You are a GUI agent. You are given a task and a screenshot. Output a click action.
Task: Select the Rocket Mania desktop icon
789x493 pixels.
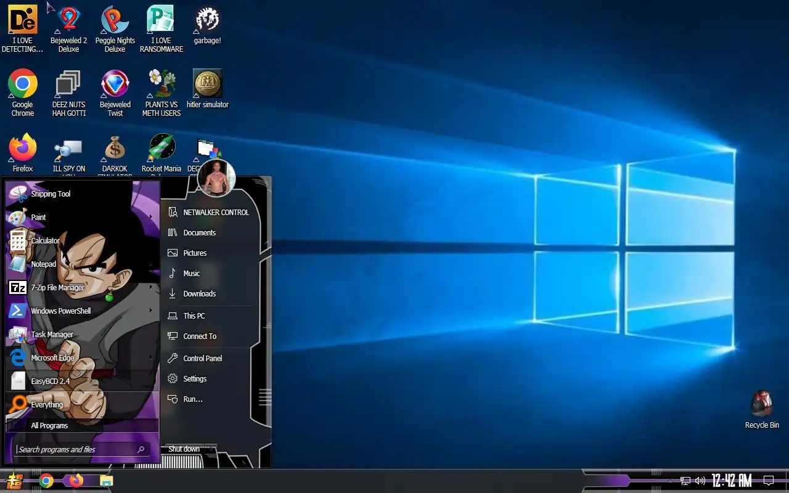161,154
